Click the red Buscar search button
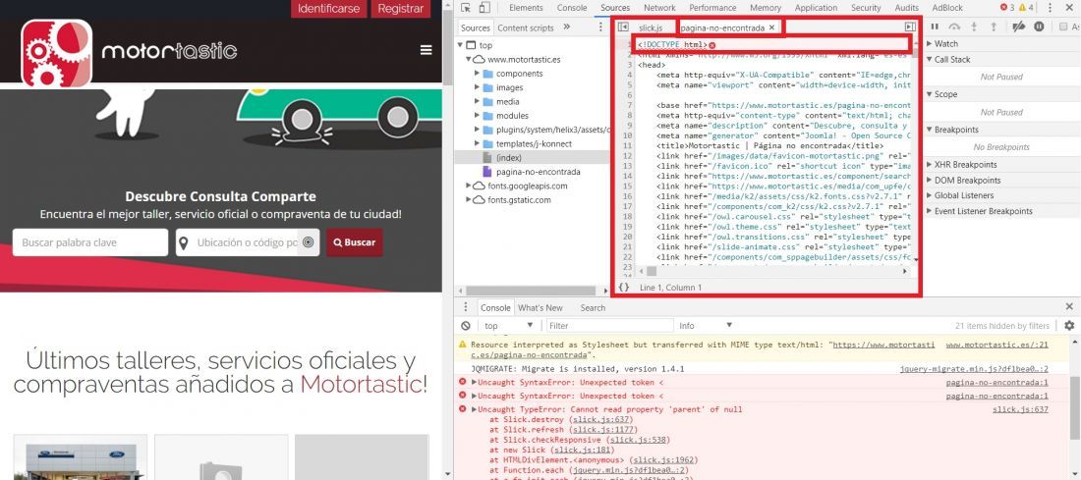The width and height of the screenshot is (1081, 480). 355,242
